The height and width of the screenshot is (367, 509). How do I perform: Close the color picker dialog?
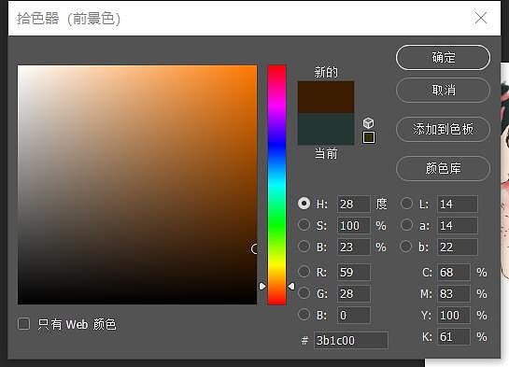(480, 18)
